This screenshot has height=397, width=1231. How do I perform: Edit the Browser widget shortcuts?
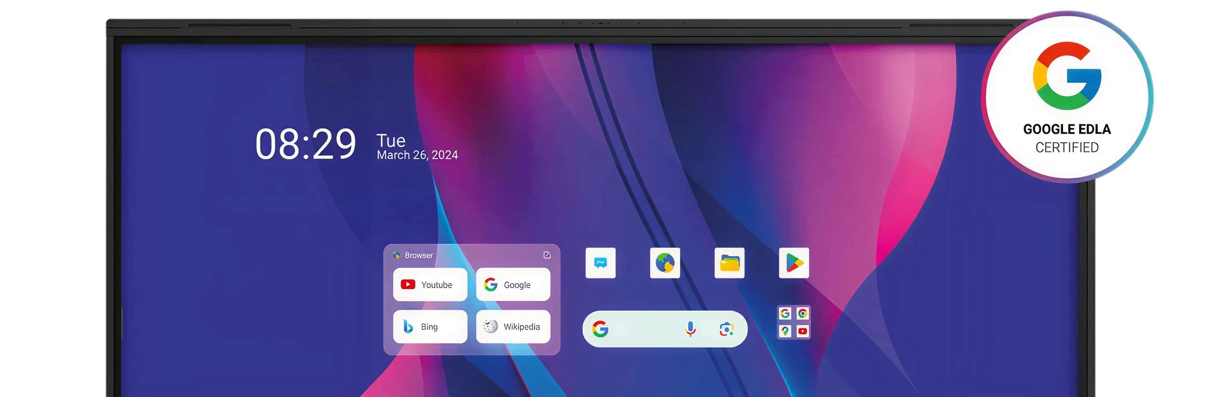tap(547, 255)
